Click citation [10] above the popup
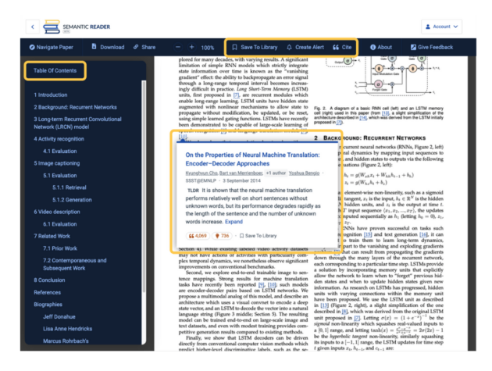492x371 pixels. click(x=183, y=137)
